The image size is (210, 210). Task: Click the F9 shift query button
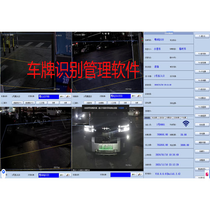click(202, 107)
